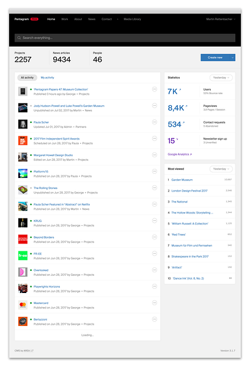Open options menu for Mastercard
250x367 pixels.
pyautogui.click(x=155, y=303)
